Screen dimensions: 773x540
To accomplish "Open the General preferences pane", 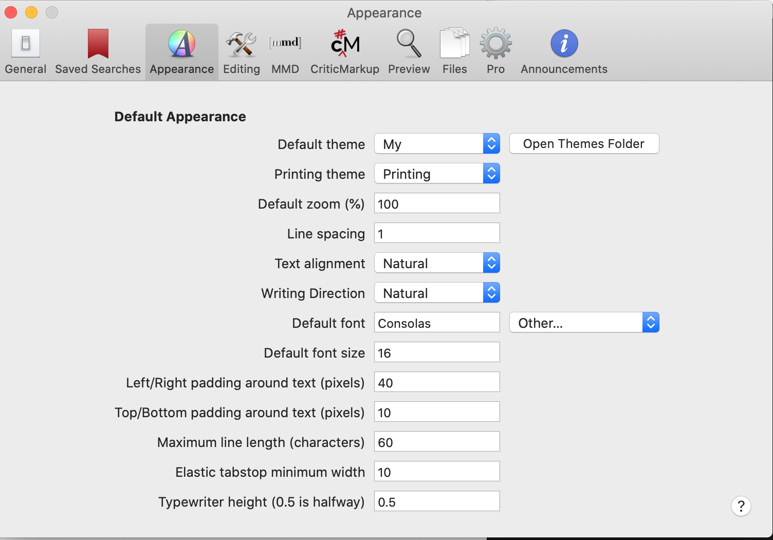I will pyautogui.click(x=25, y=52).
